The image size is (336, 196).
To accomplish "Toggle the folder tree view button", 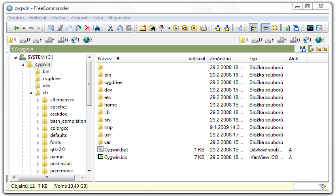I will [x=253, y=28].
